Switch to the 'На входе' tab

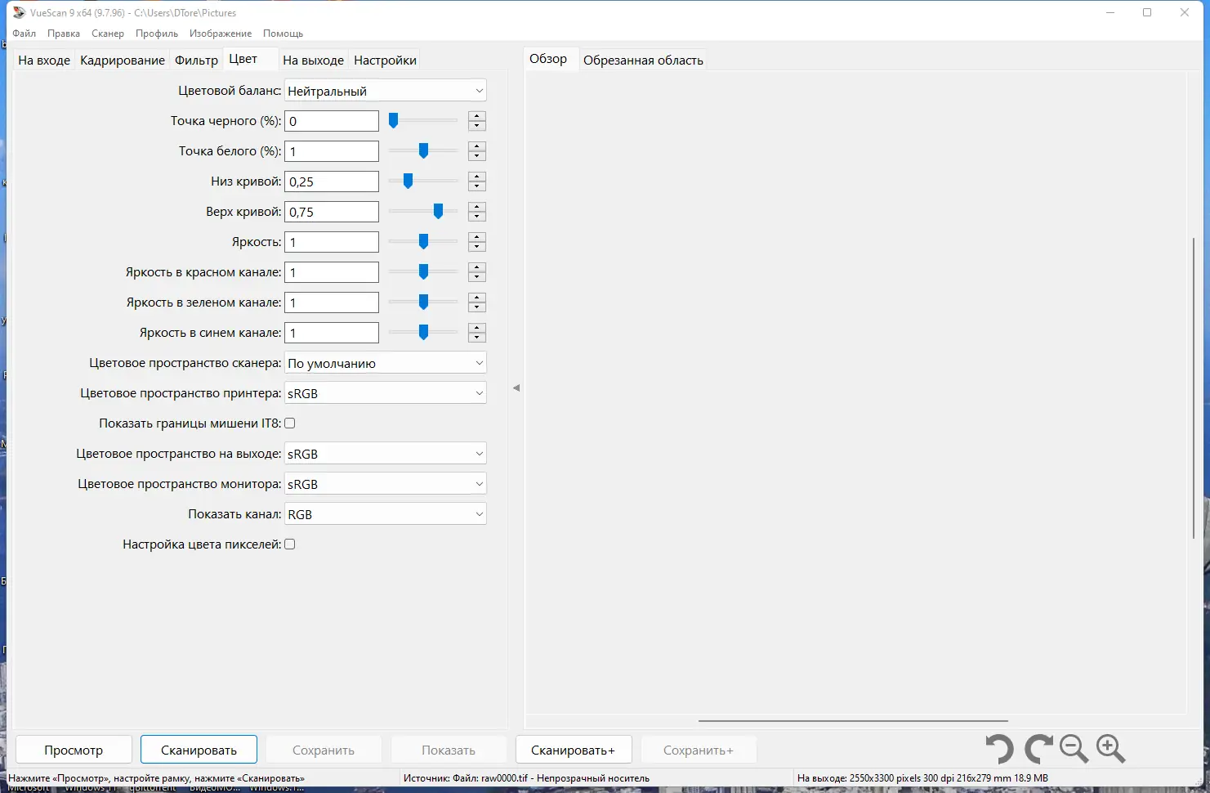(44, 60)
